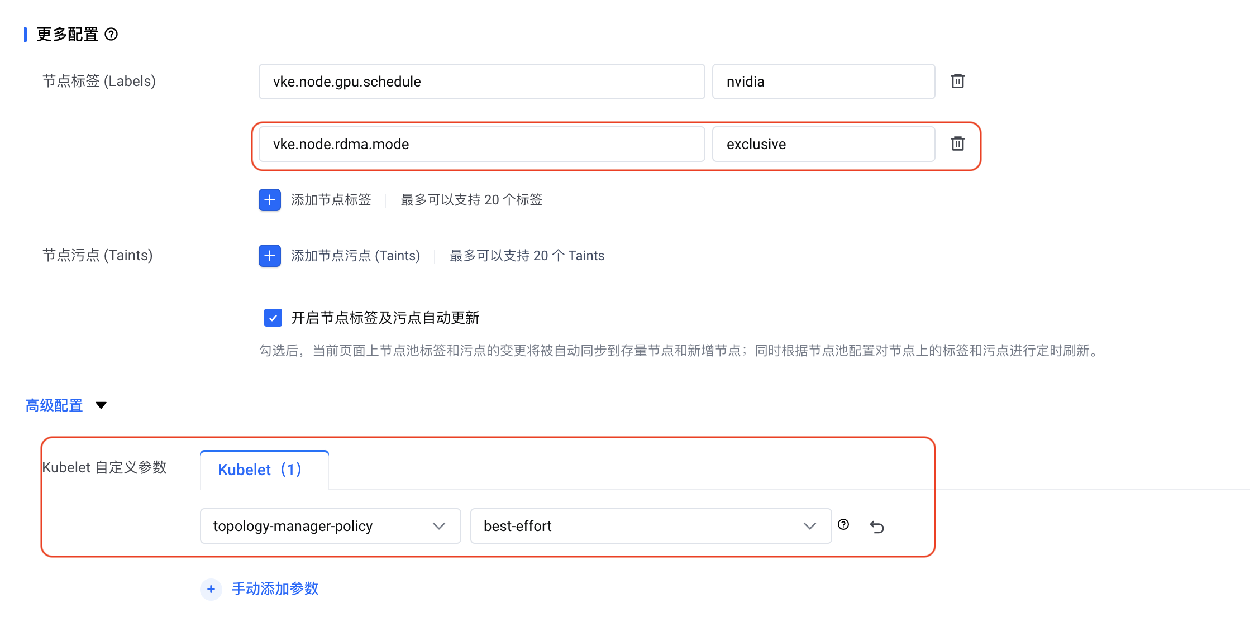Click plus icon for 手动添加参数
Screen dimensions: 1250x622
coord(211,589)
